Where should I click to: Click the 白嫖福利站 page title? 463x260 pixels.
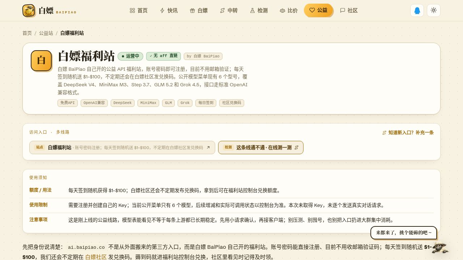(86, 56)
